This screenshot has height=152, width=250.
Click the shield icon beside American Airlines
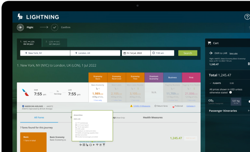(23, 106)
